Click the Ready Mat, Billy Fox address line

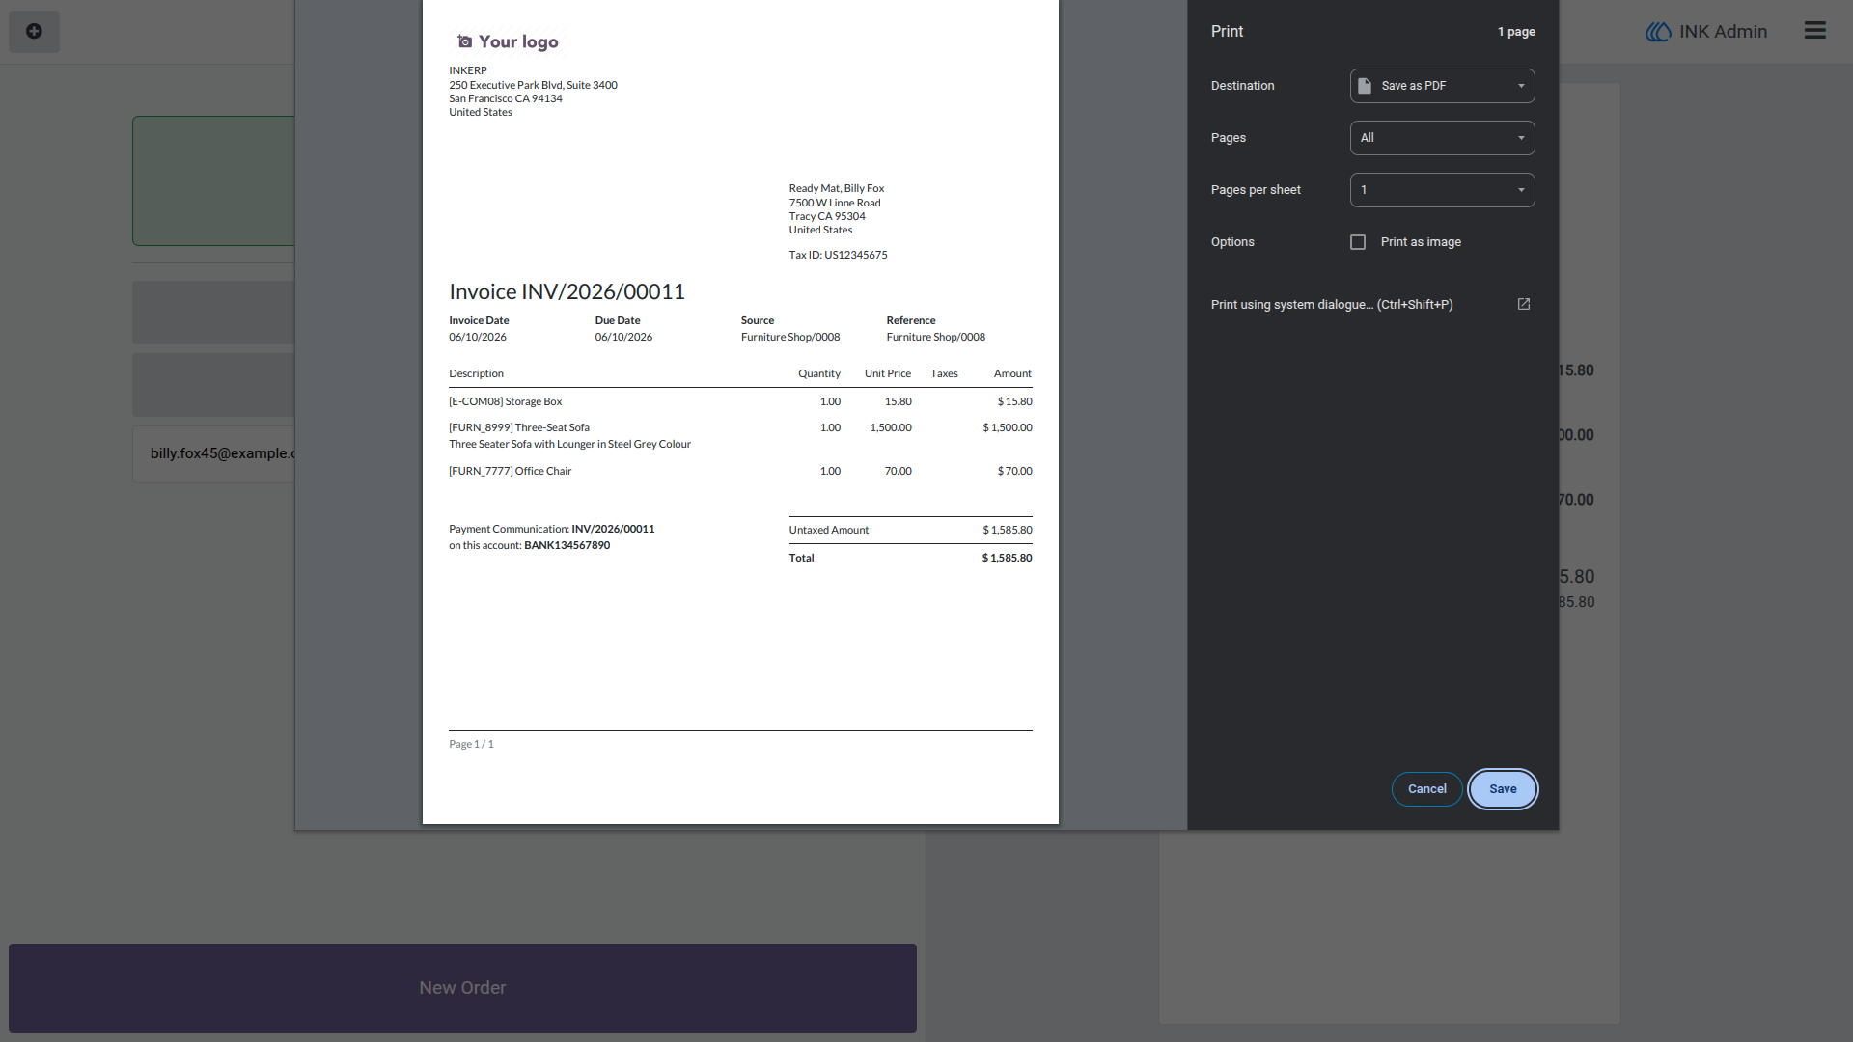(x=836, y=188)
